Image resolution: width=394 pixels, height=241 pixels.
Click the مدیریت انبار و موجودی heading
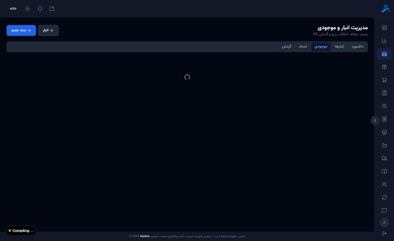[x=343, y=28]
